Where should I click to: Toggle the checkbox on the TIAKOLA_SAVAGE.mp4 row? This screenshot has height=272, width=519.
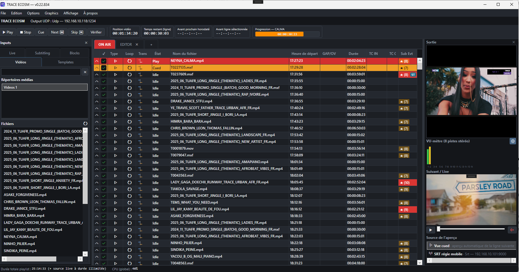[x=104, y=189]
